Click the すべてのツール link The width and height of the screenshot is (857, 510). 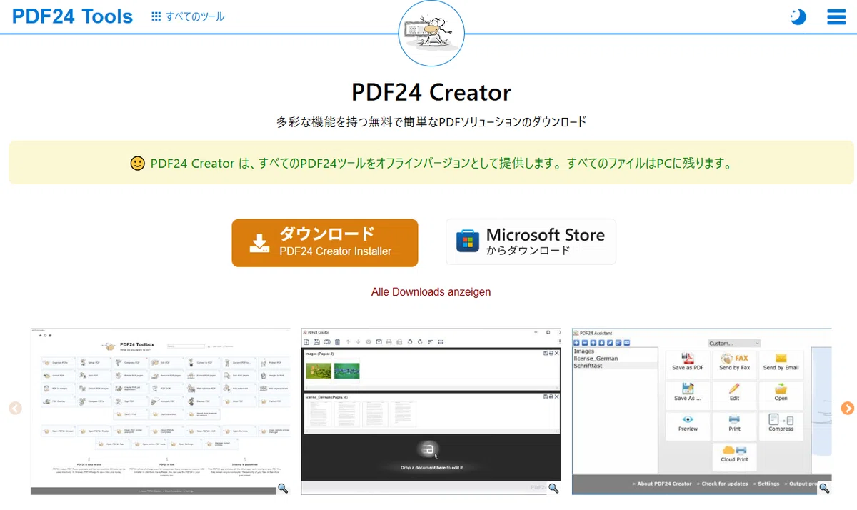click(x=188, y=16)
